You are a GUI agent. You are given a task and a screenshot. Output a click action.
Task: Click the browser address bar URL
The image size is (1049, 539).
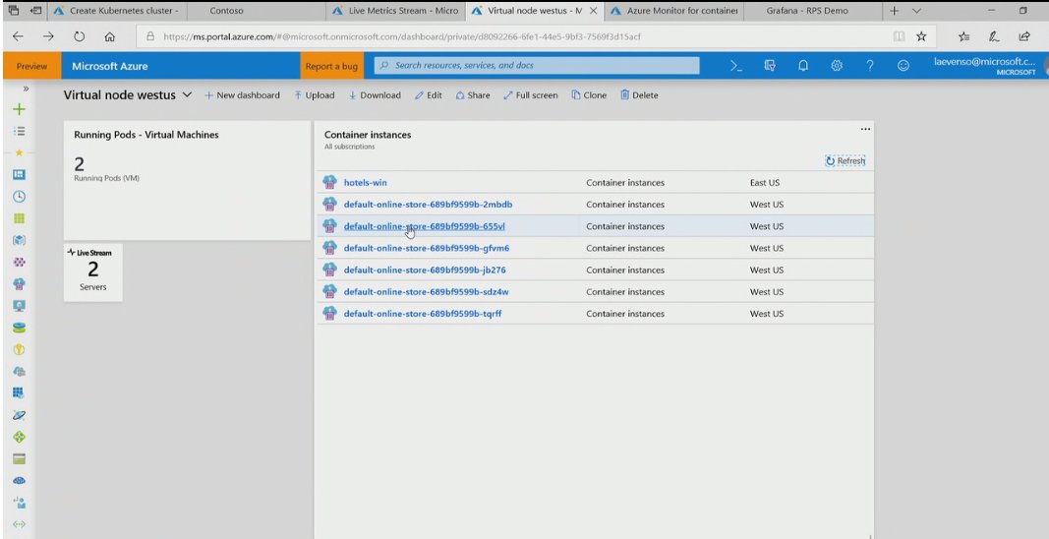pyautogui.click(x=401, y=36)
